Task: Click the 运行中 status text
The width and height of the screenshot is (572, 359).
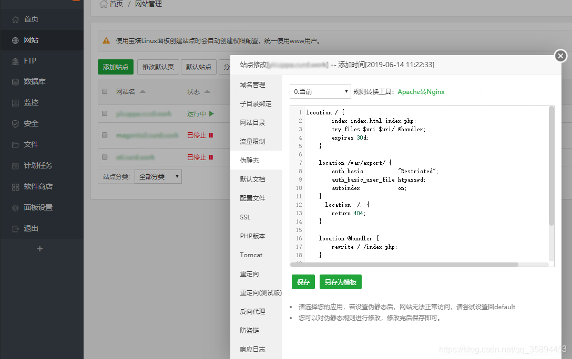Action: click(196, 113)
